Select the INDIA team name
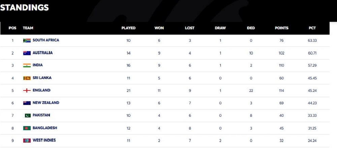The height and width of the screenshot is (150, 337). pos(38,65)
